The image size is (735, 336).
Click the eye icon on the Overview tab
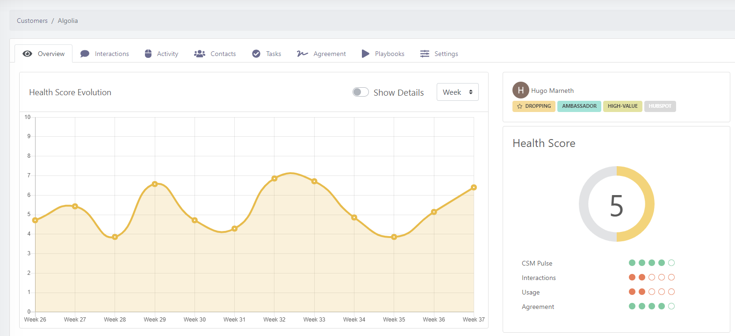[x=28, y=54]
